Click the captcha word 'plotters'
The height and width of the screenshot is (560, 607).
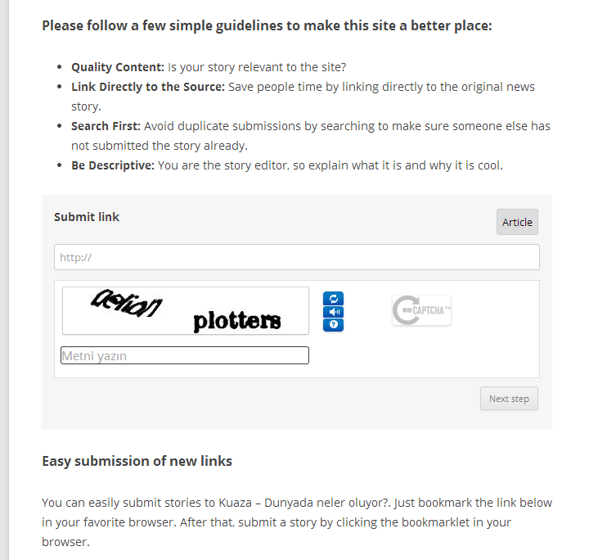click(237, 320)
